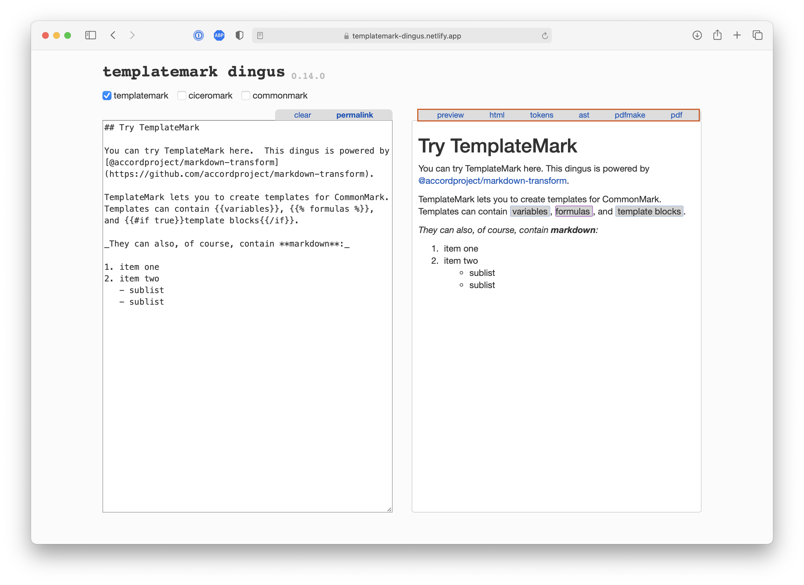Switch to the html tab
This screenshot has width=804, height=585.
point(497,115)
